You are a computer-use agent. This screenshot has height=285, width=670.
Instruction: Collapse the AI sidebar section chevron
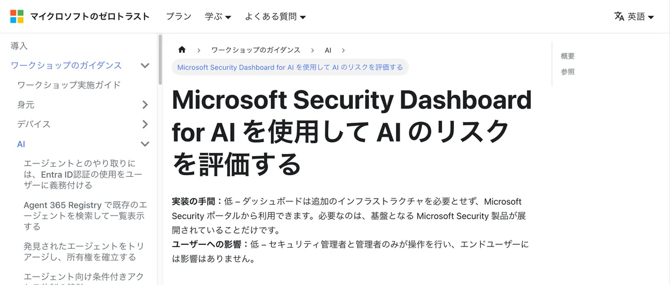coord(145,144)
